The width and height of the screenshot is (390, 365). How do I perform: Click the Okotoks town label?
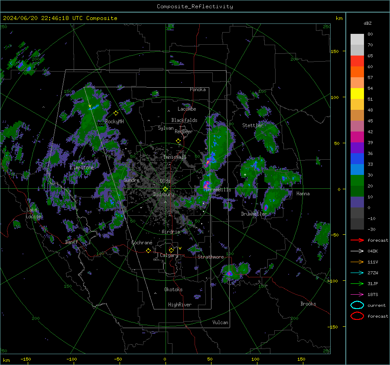click(x=173, y=289)
